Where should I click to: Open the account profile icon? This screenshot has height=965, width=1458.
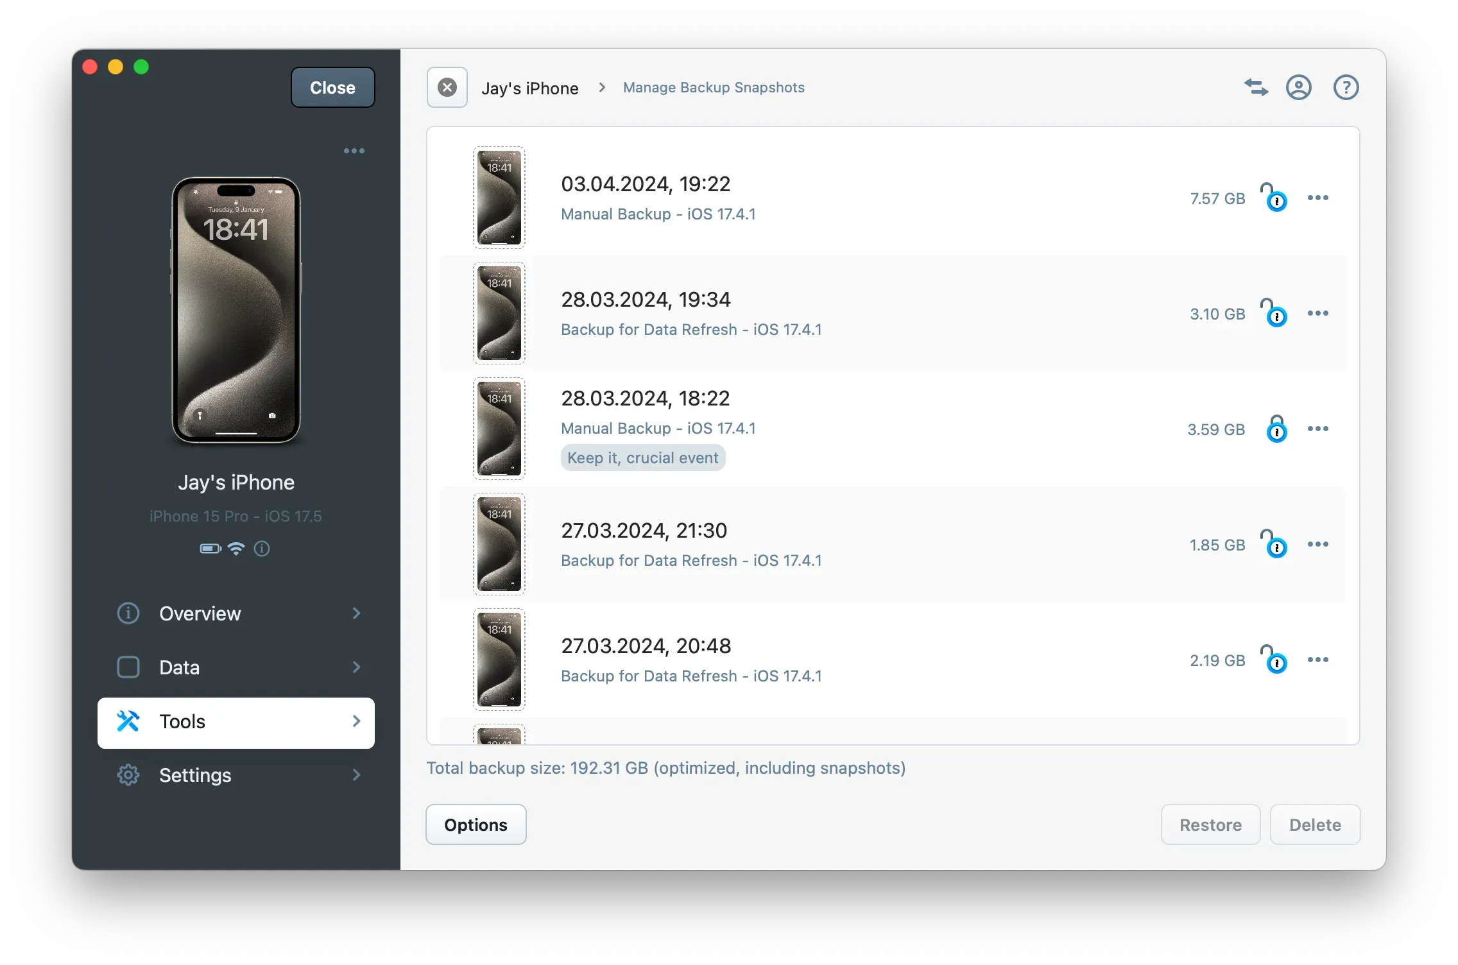click(1298, 87)
